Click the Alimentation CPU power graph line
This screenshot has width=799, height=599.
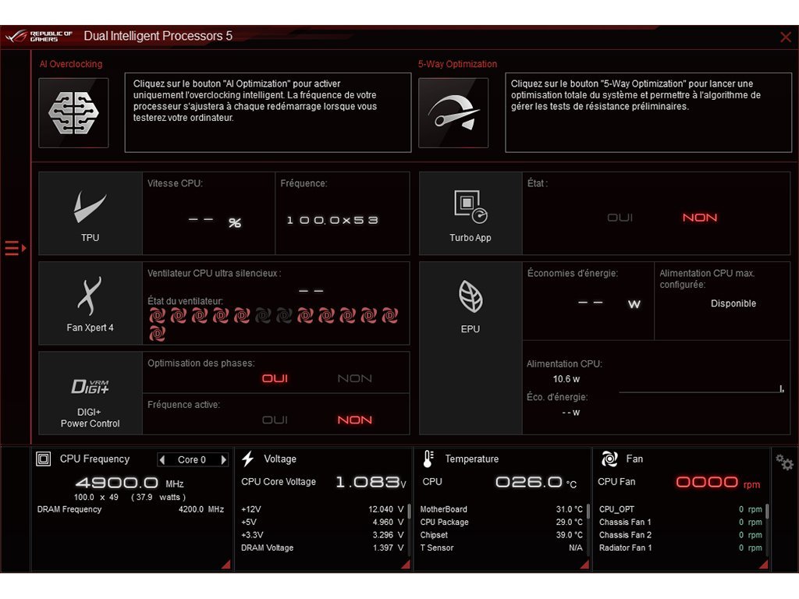coord(698,391)
